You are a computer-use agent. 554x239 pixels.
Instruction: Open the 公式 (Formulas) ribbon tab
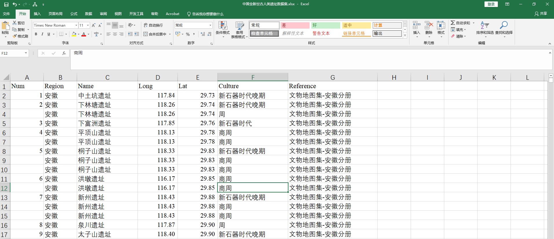[74, 14]
